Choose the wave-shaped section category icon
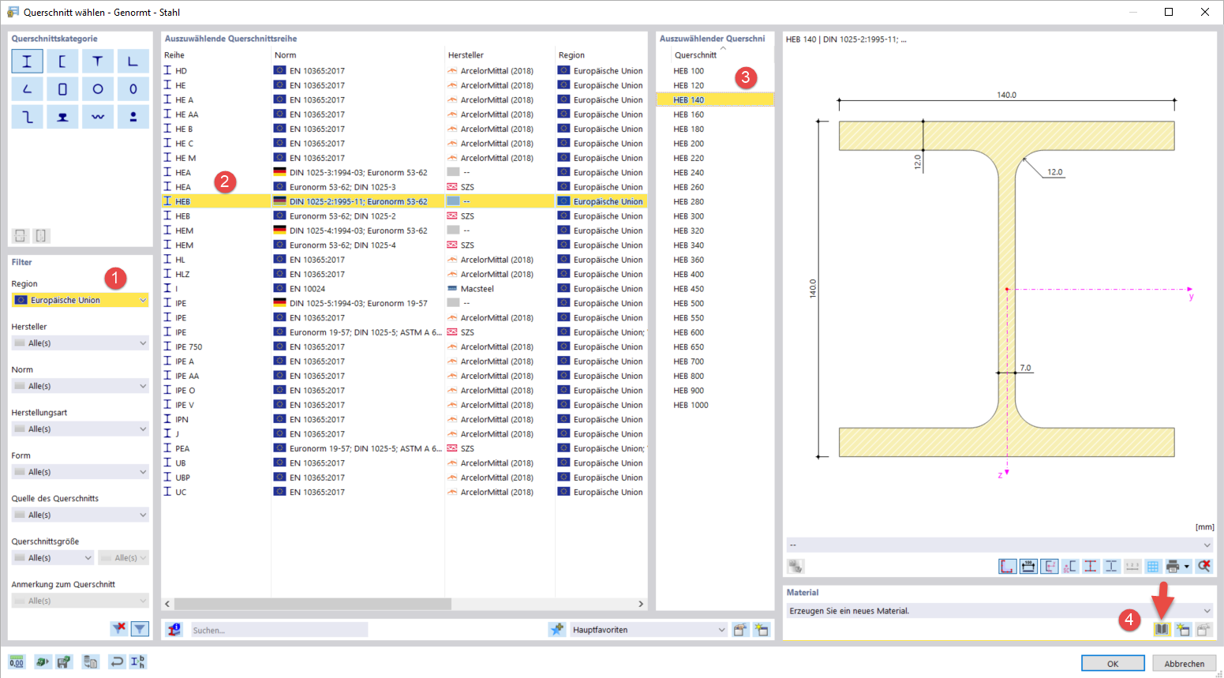The width and height of the screenshot is (1224, 678). tap(98, 117)
